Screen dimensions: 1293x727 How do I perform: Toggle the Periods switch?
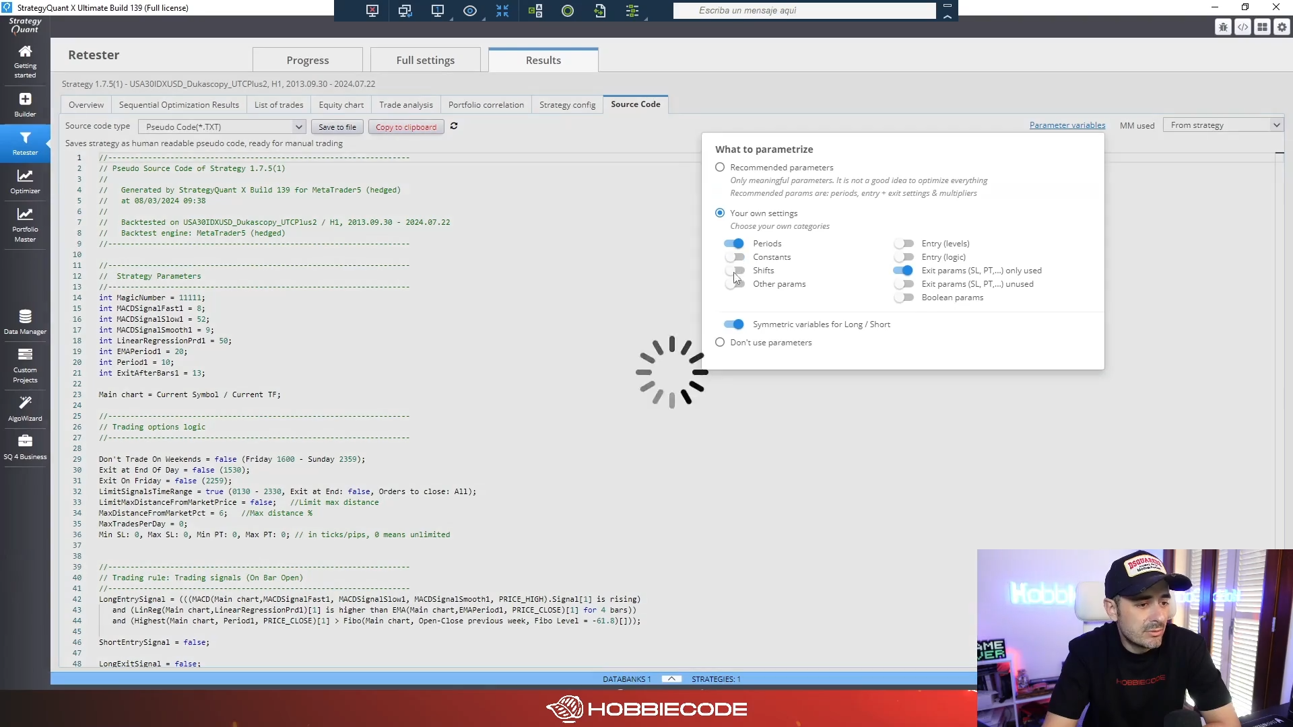[734, 244]
